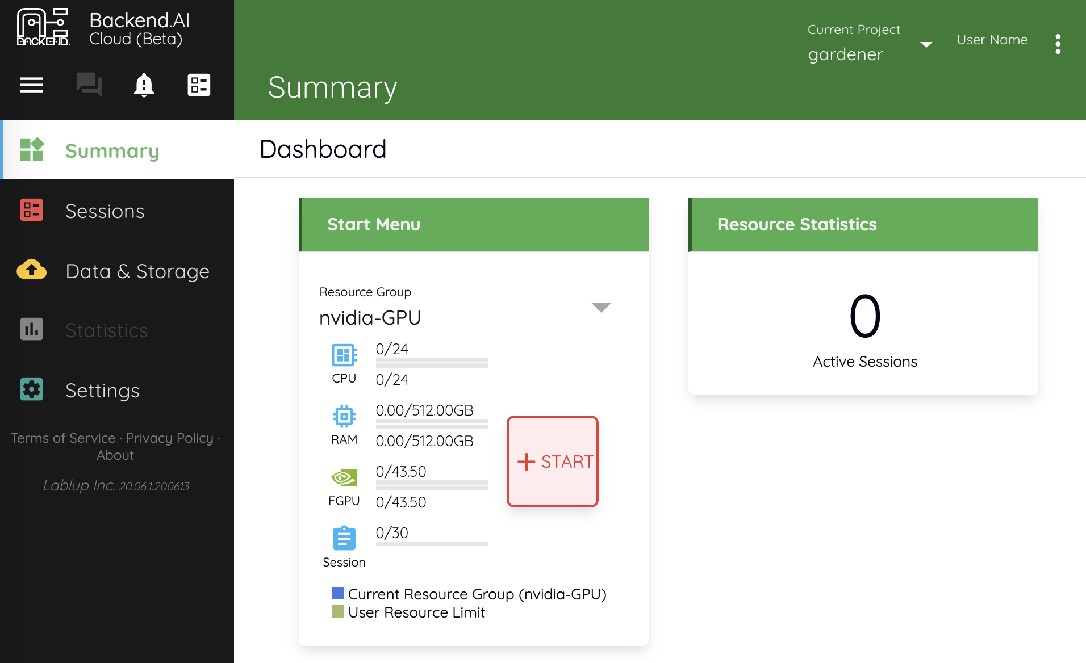Click the Session count progress bar
The image size is (1086, 663).
pyautogui.click(x=432, y=544)
